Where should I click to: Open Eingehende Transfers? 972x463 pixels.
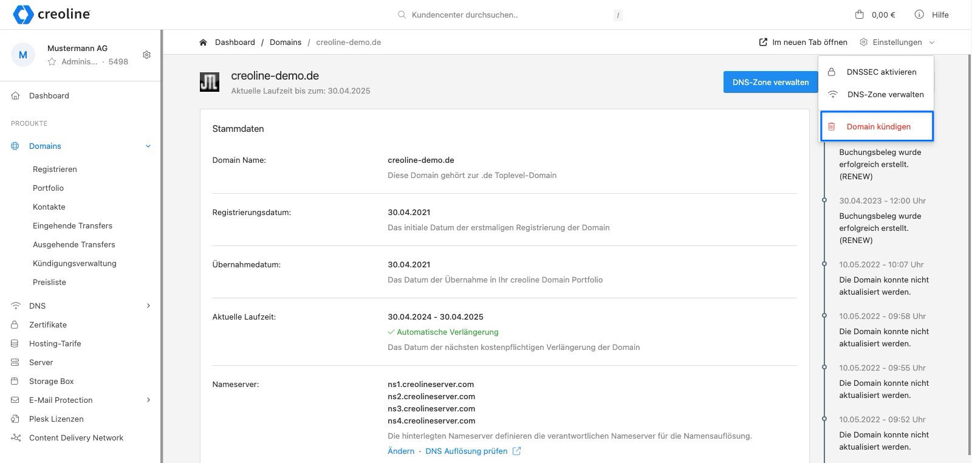click(72, 225)
